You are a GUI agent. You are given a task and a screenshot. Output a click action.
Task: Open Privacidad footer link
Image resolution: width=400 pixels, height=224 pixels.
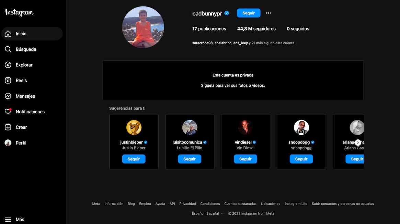(x=187, y=204)
